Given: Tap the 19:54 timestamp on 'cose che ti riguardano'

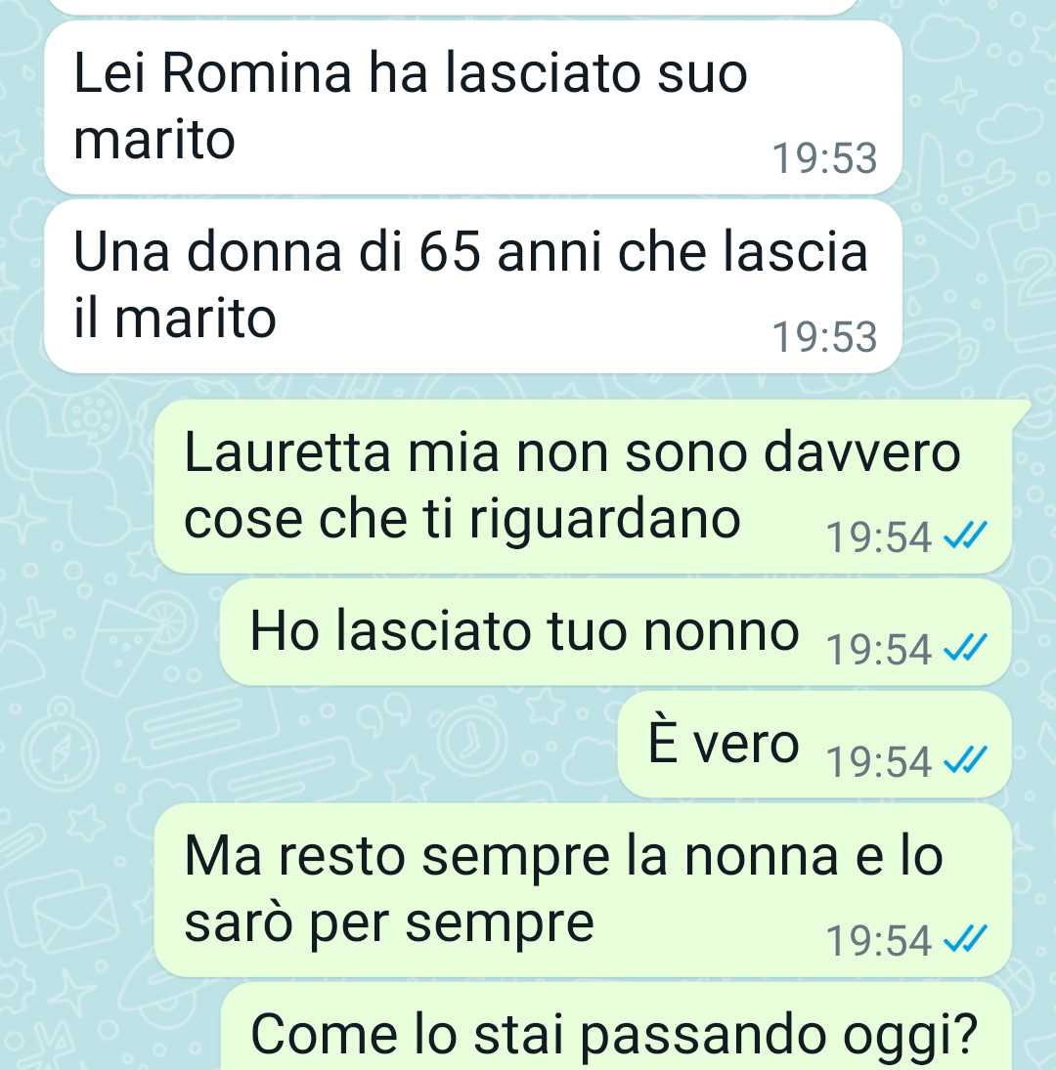Looking at the screenshot, I should [x=878, y=537].
